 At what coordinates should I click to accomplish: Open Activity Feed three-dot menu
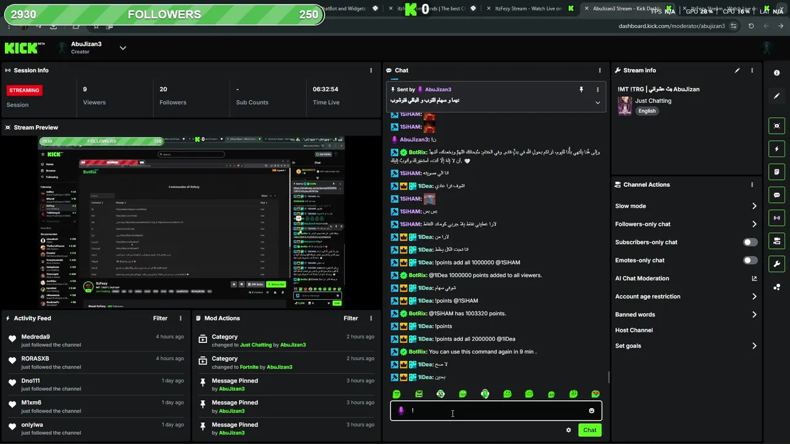(x=181, y=318)
